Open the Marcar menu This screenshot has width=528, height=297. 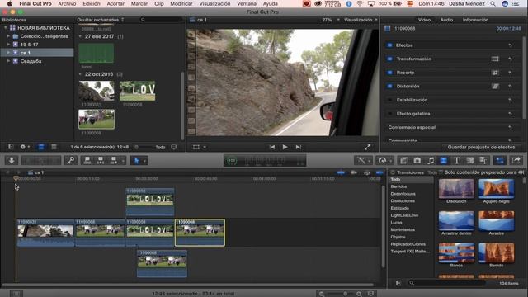click(x=139, y=3)
